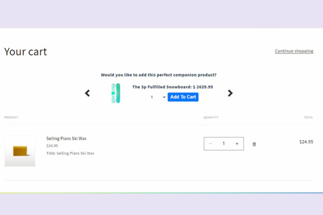Screen dimensions: 323x215
Task: Open the Selling Plans Ski Wax product link
Action: (66, 139)
